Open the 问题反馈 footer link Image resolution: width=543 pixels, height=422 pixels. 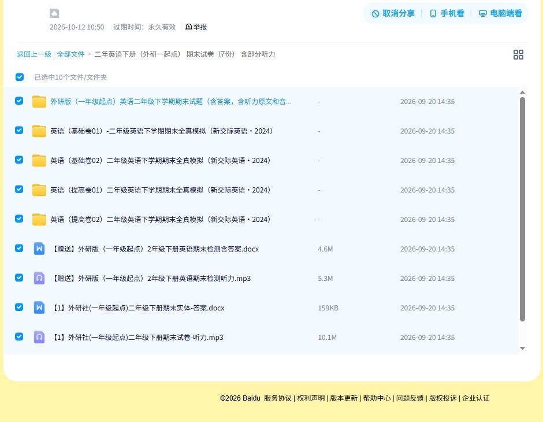(410, 398)
